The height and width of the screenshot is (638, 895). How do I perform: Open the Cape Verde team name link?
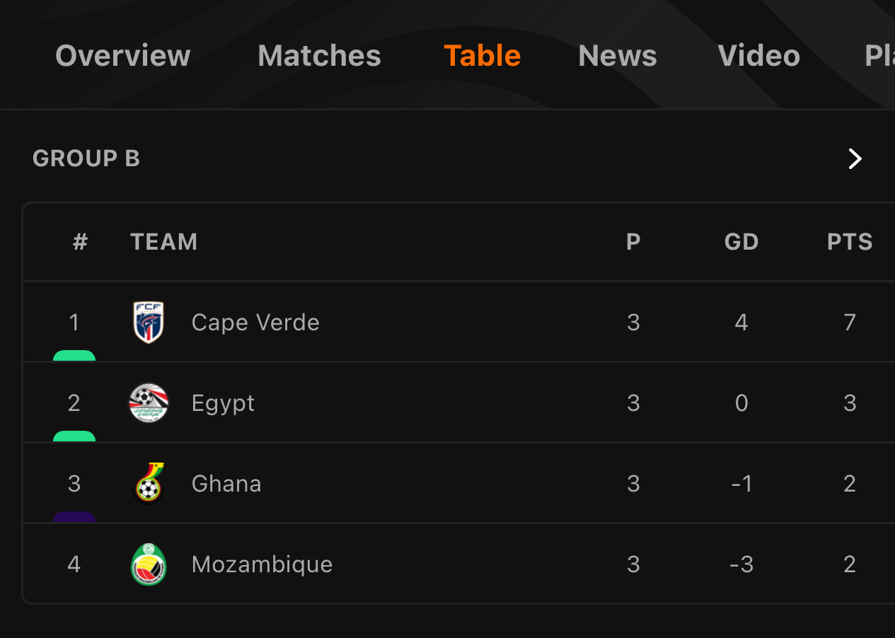pos(255,323)
